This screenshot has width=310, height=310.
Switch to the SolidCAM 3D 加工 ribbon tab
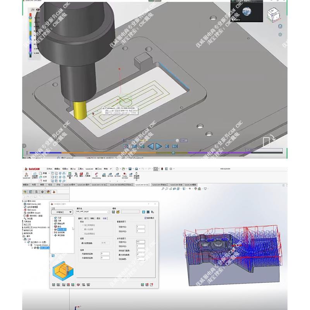[143, 185]
